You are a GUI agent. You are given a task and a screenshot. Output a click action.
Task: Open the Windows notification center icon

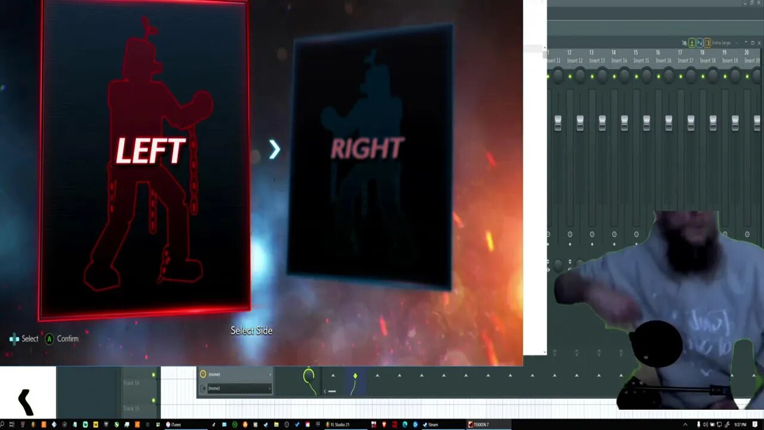coord(755,424)
